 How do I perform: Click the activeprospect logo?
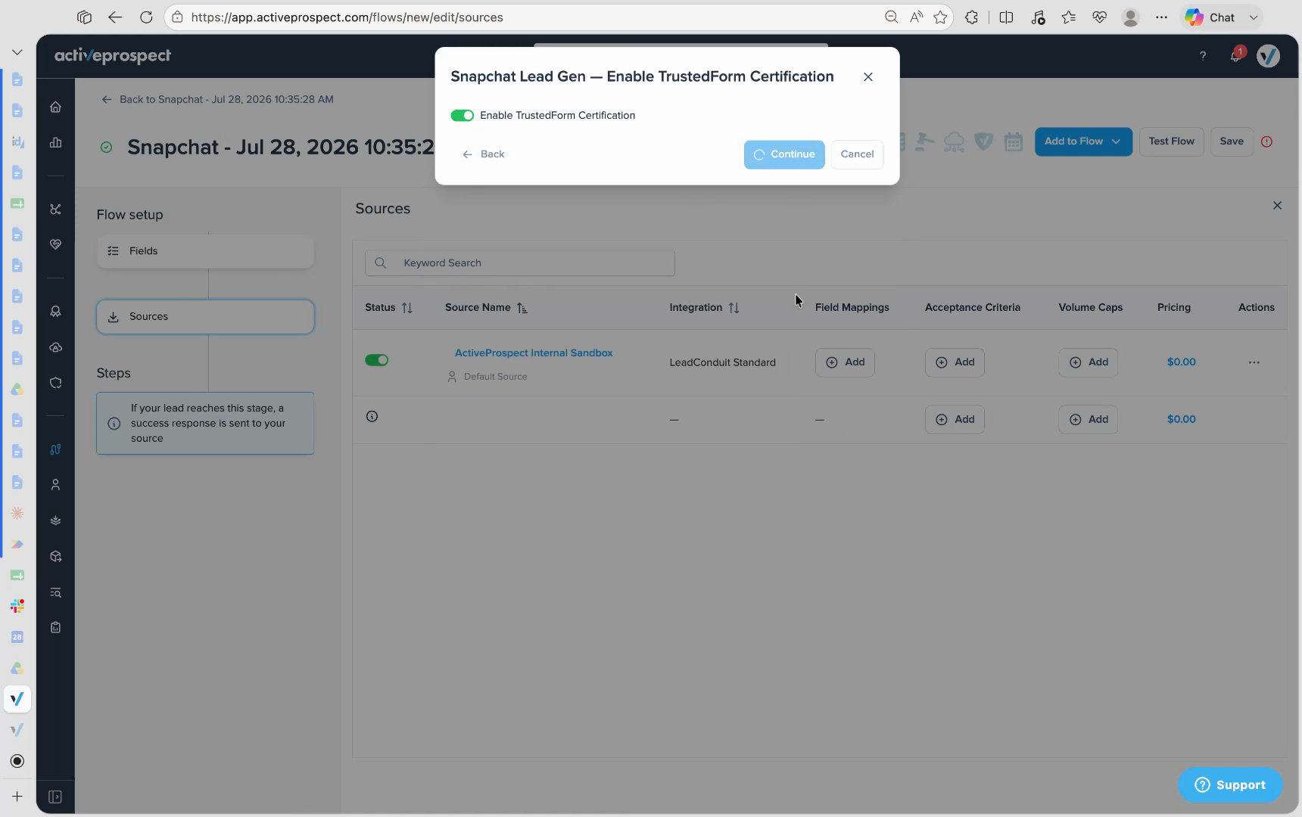pos(113,56)
